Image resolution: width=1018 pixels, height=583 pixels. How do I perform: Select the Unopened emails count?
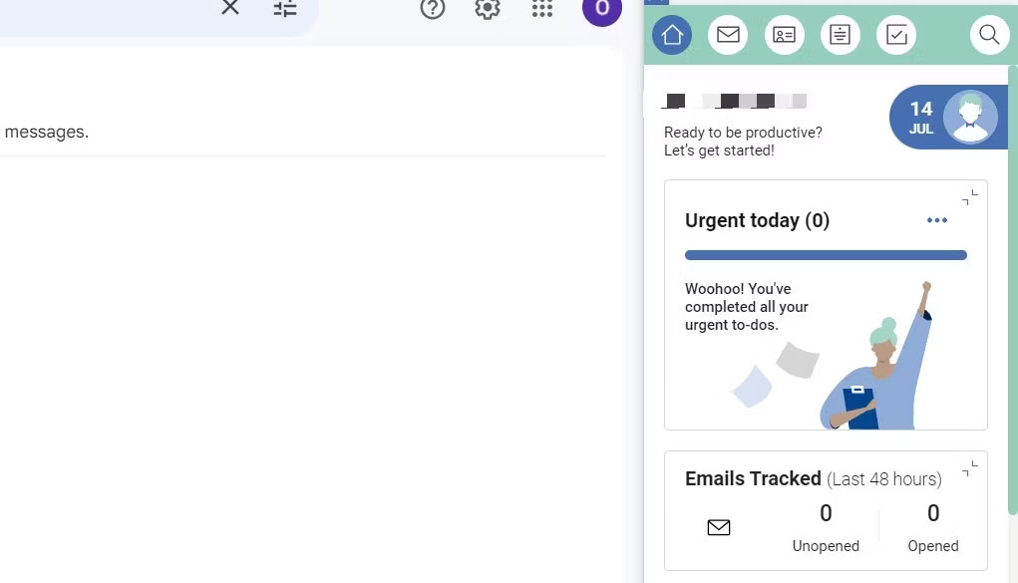click(826, 513)
